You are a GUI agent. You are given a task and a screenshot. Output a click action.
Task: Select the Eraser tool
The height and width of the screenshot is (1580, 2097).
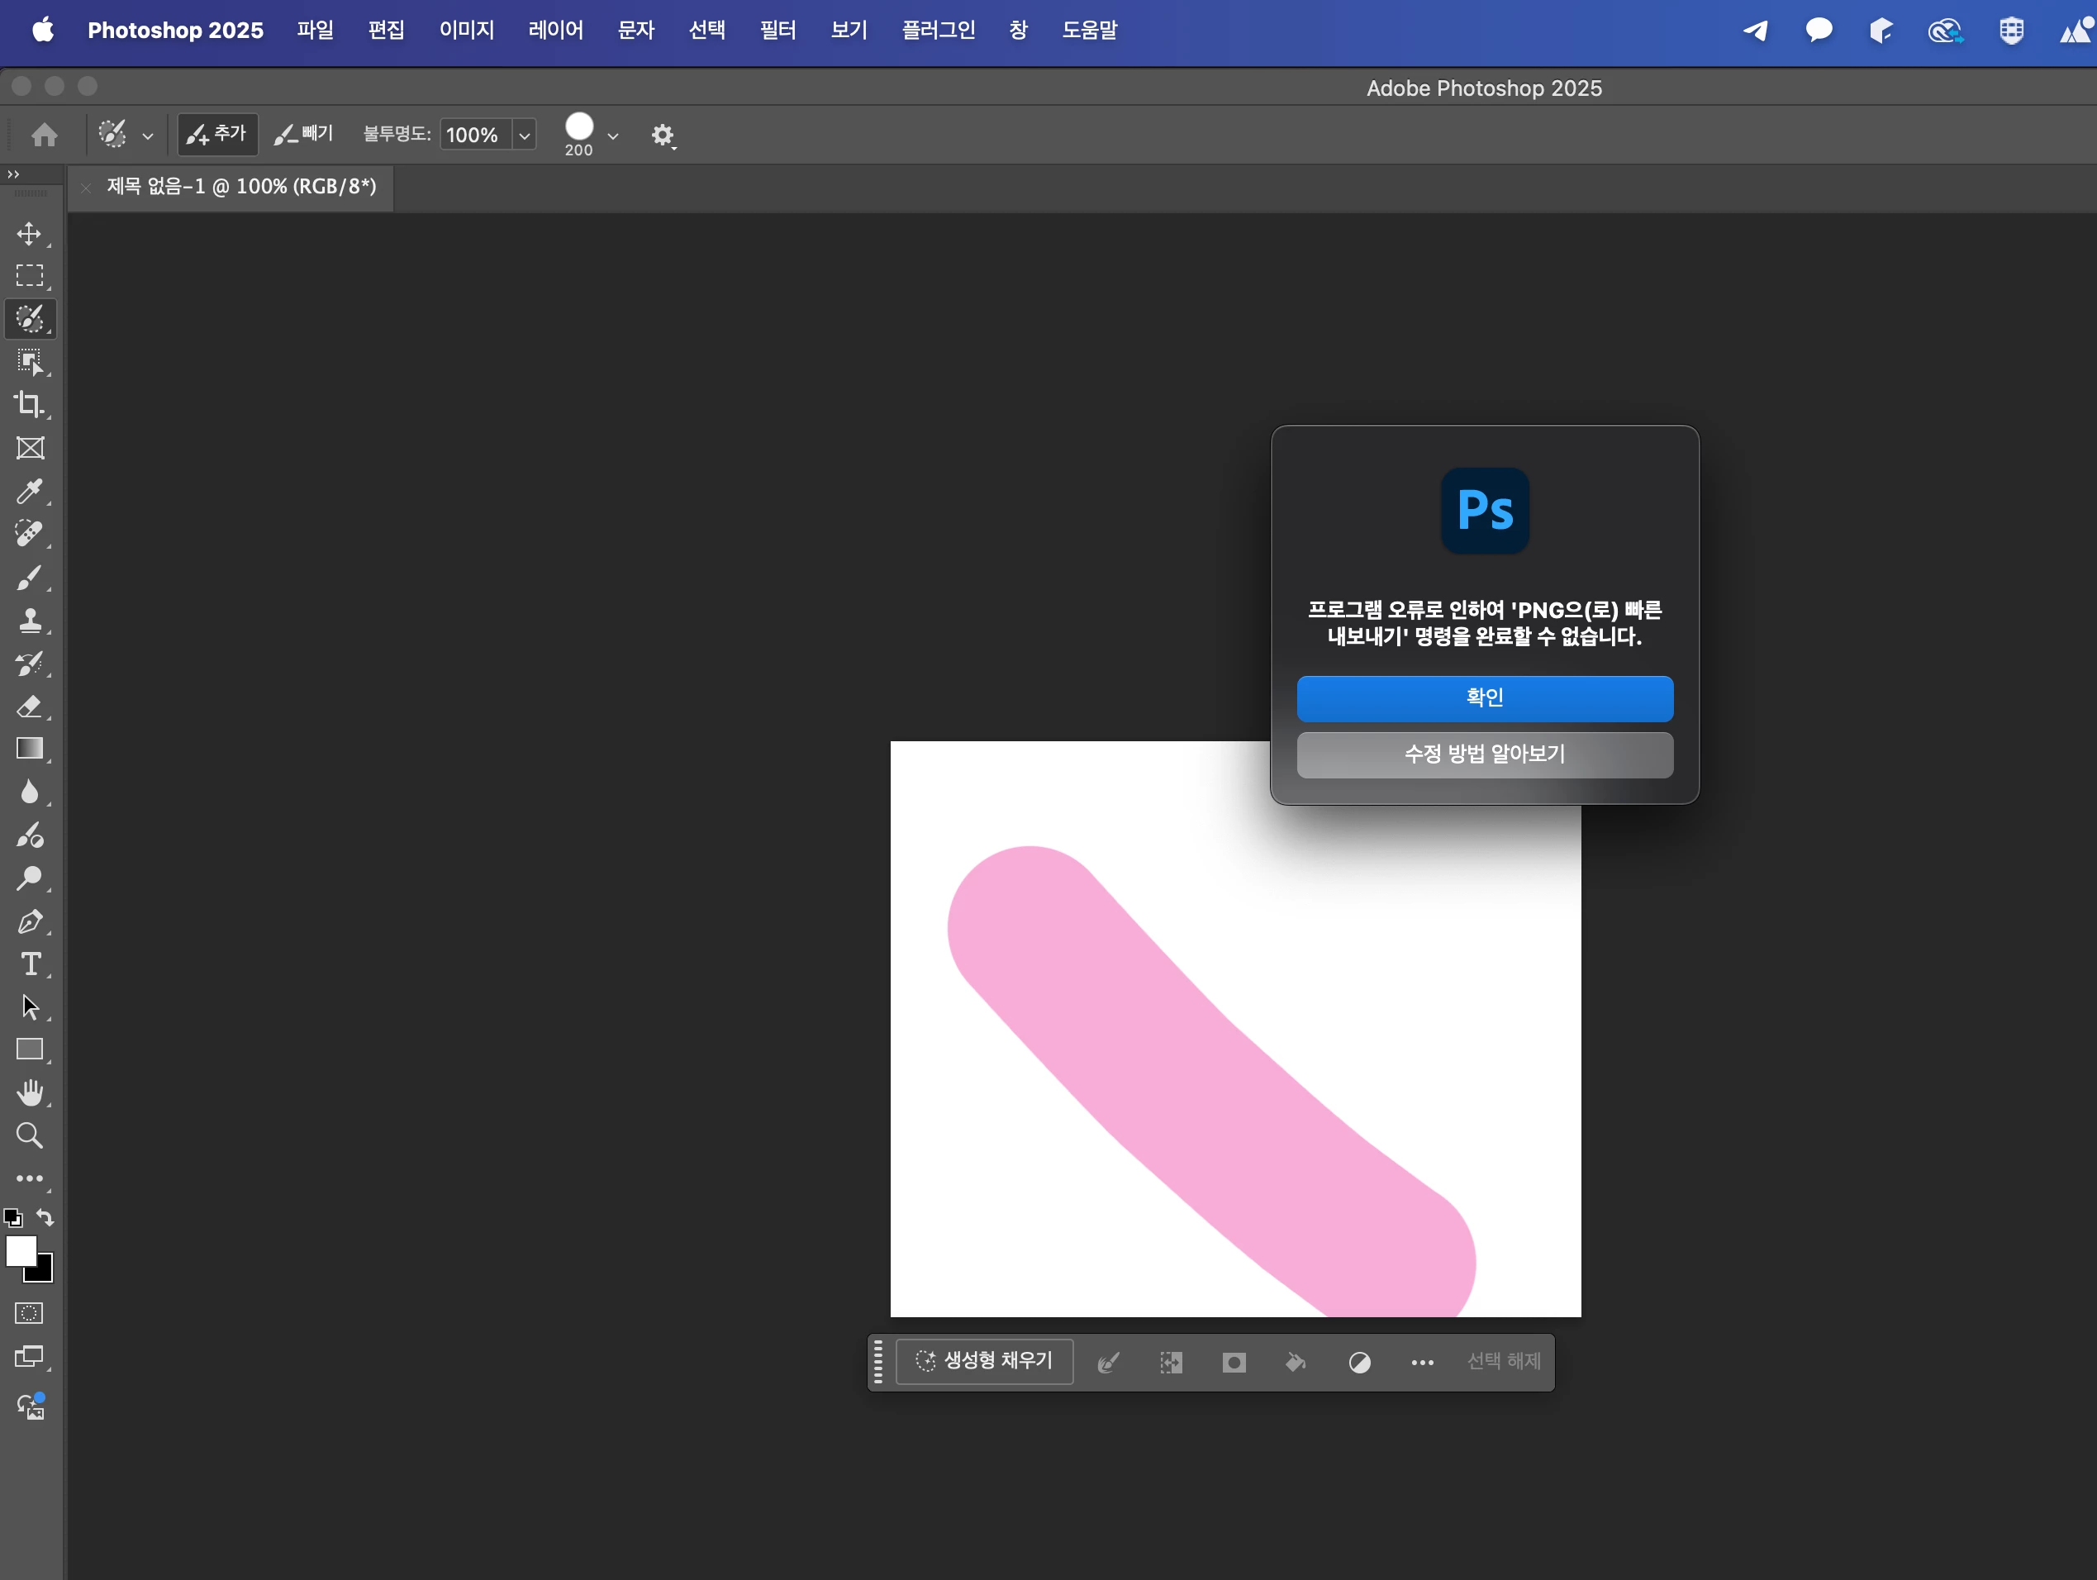pos(30,707)
